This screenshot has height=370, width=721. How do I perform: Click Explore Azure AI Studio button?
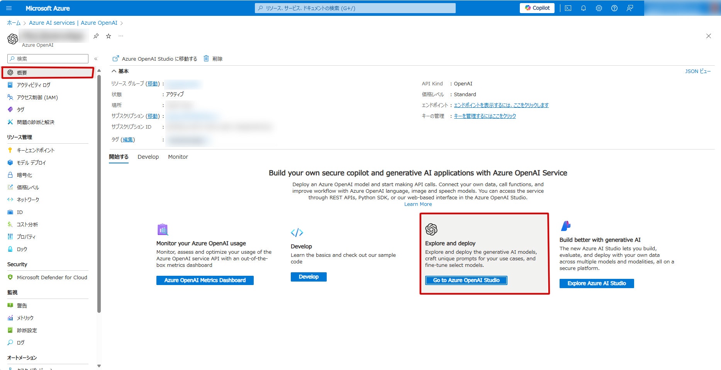[597, 283]
